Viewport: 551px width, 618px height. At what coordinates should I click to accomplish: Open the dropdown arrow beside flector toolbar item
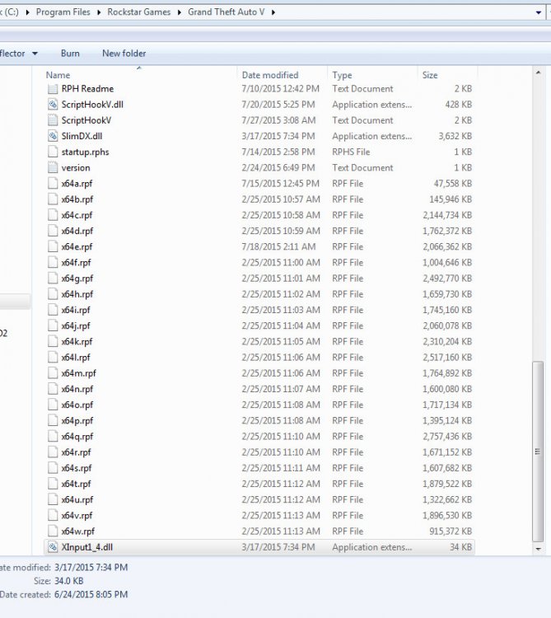click(35, 54)
